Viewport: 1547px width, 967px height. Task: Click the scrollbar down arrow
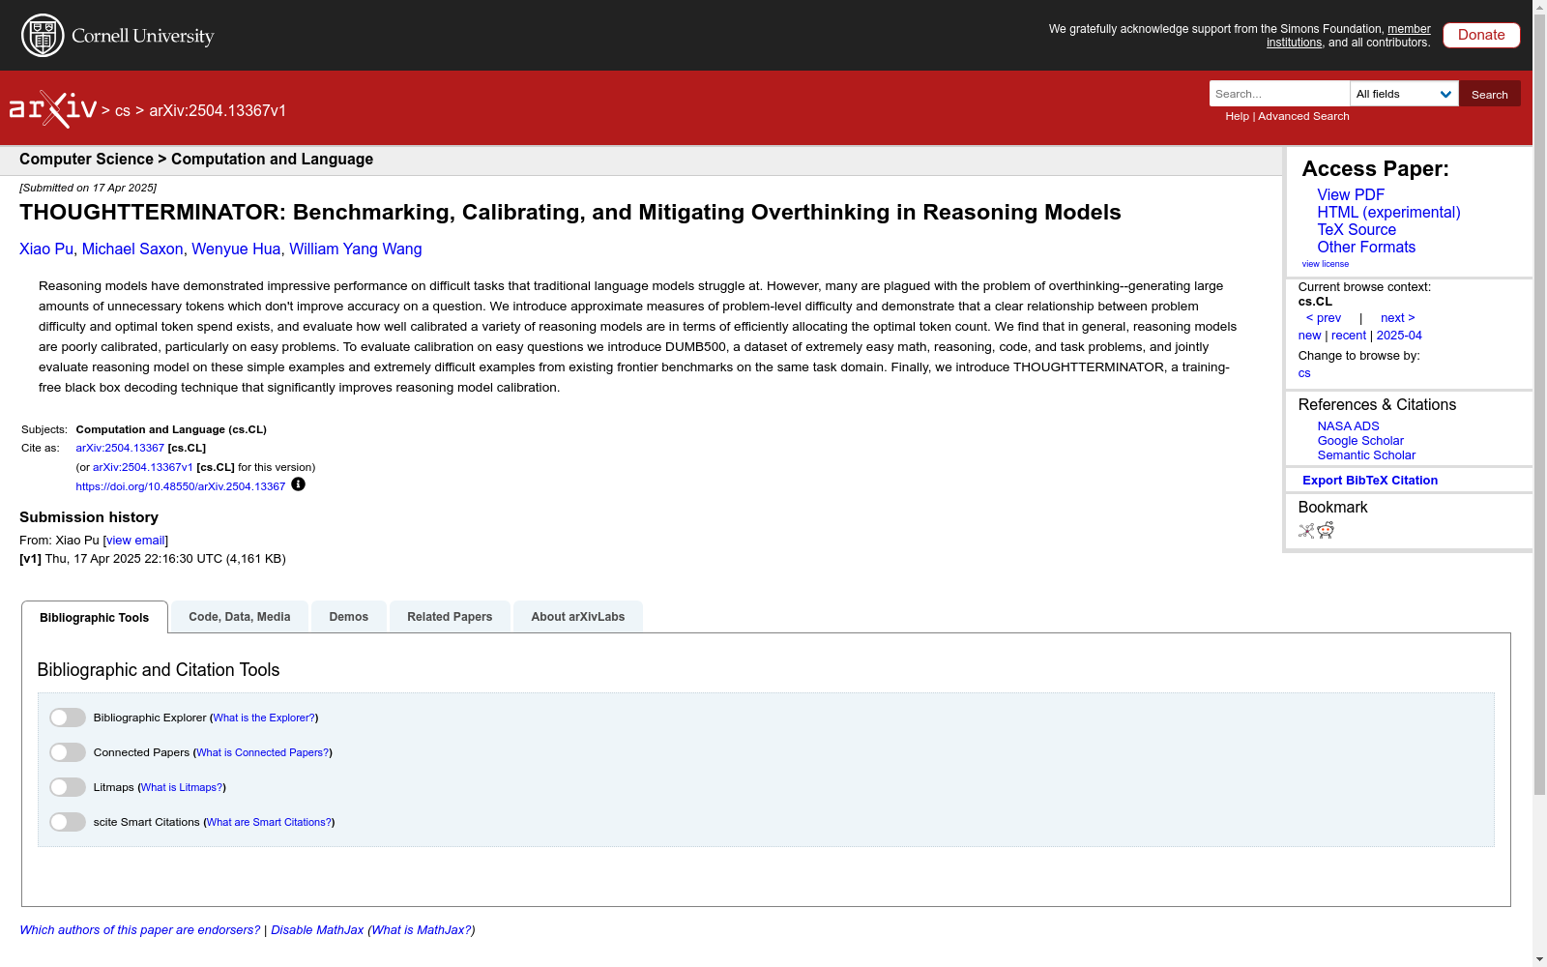[x=1539, y=959]
